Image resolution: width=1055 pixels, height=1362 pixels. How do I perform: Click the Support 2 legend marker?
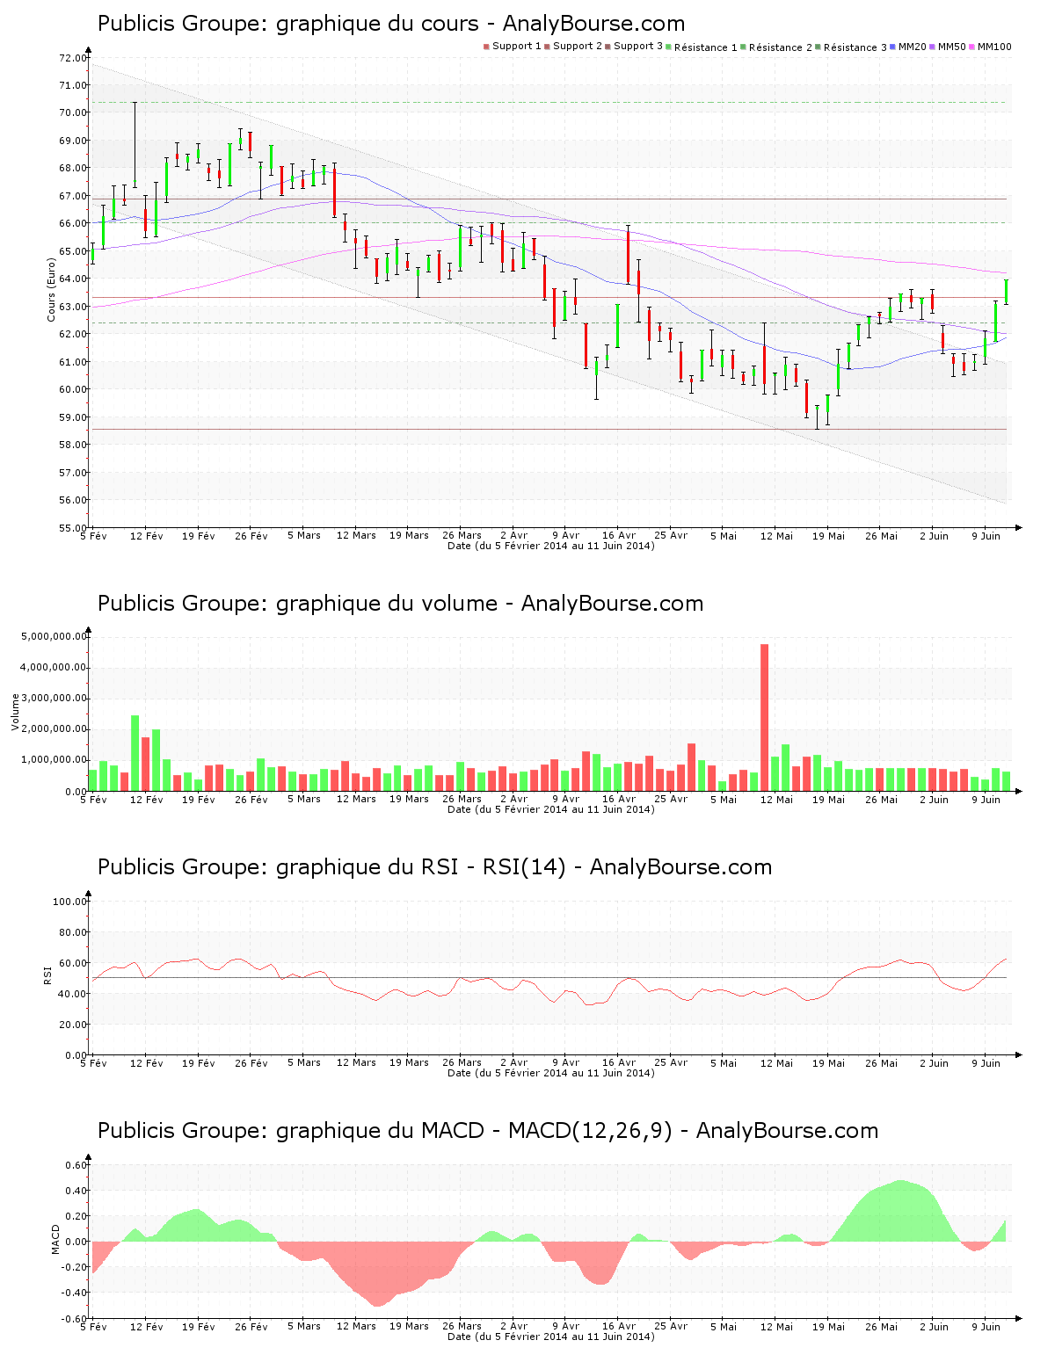pos(547,47)
